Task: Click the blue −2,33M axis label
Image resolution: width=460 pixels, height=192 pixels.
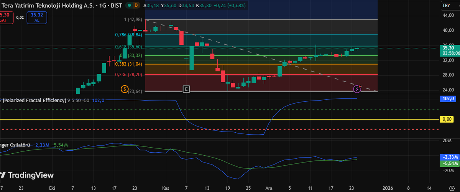Action: tap(449, 157)
